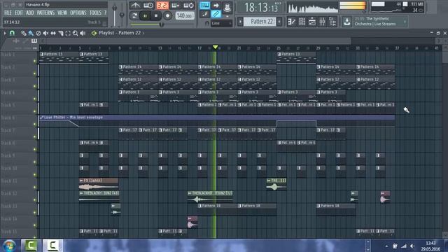Open the Windows Start button
The width and height of the screenshot is (448, 252).
tap(9, 246)
